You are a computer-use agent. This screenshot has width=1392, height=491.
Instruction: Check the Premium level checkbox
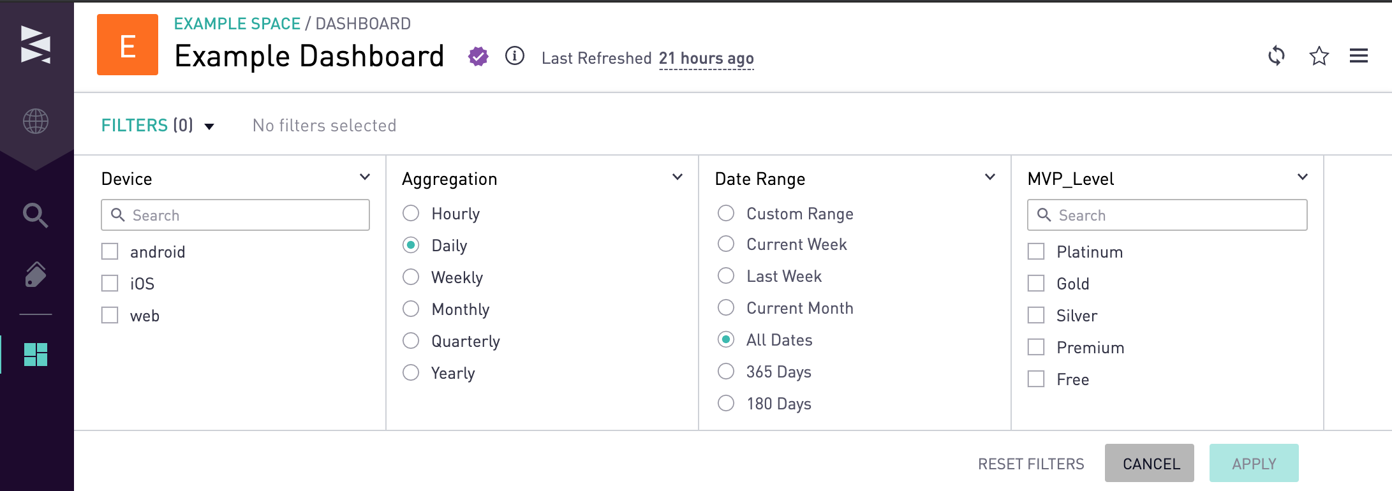click(x=1037, y=348)
